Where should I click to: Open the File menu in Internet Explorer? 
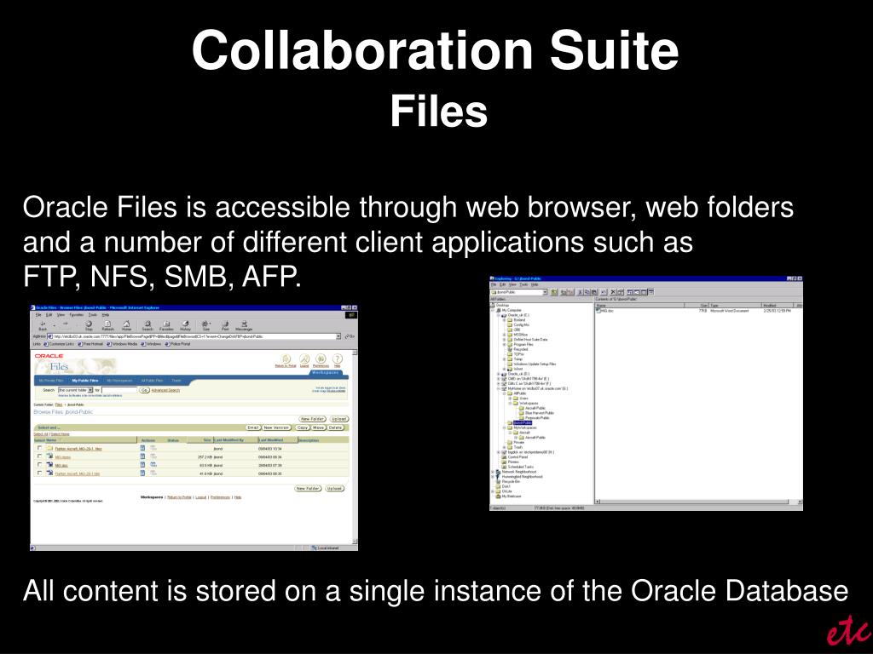(38, 315)
